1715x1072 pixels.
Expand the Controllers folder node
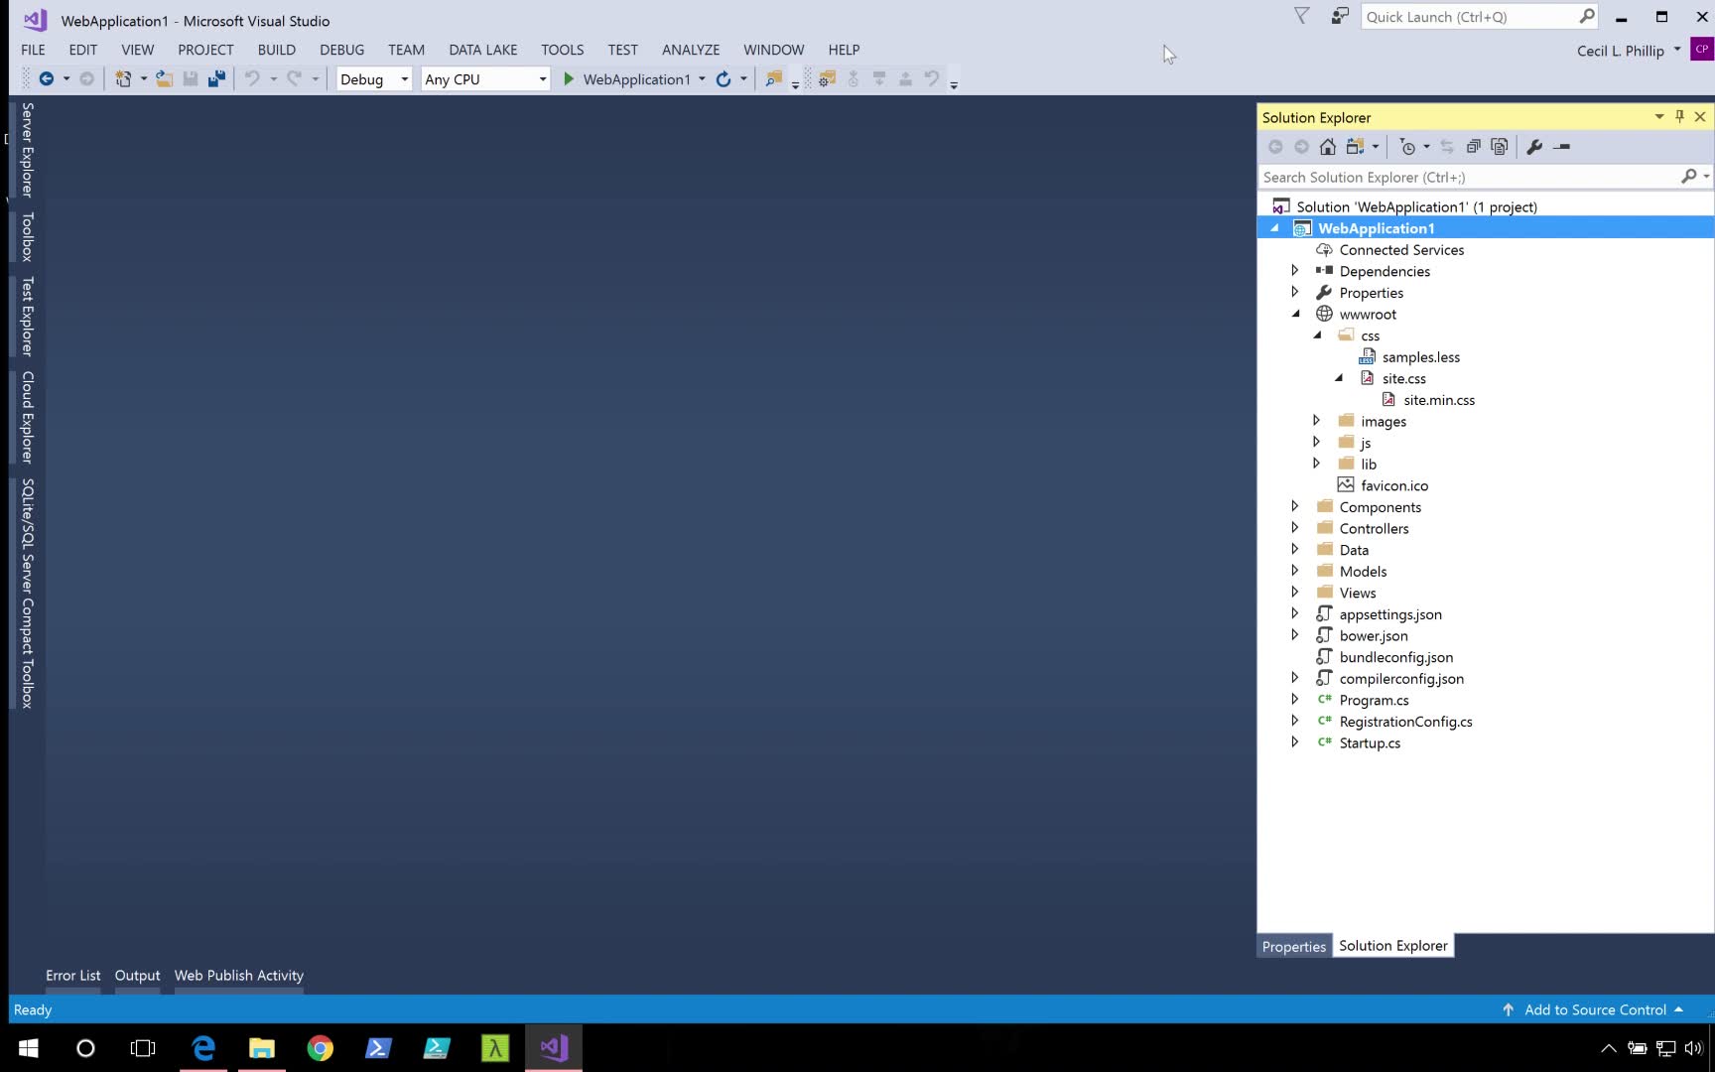click(1294, 528)
